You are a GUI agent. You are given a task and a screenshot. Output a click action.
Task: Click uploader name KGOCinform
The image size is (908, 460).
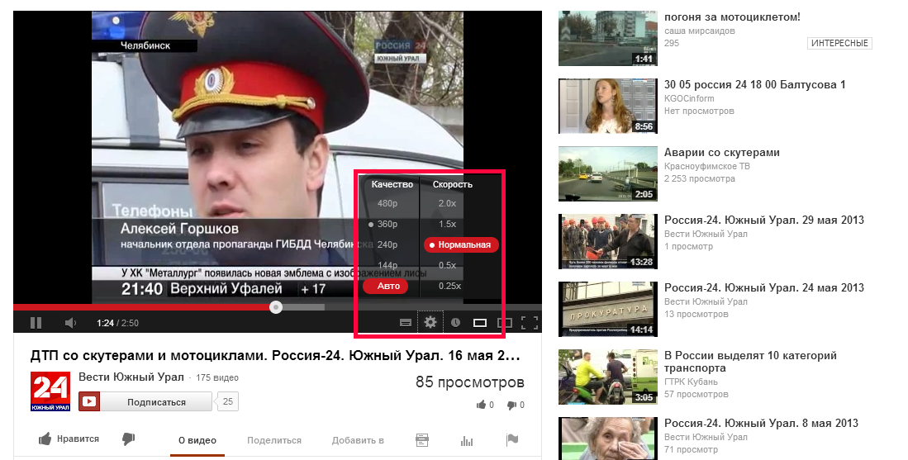tap(689, 98)
